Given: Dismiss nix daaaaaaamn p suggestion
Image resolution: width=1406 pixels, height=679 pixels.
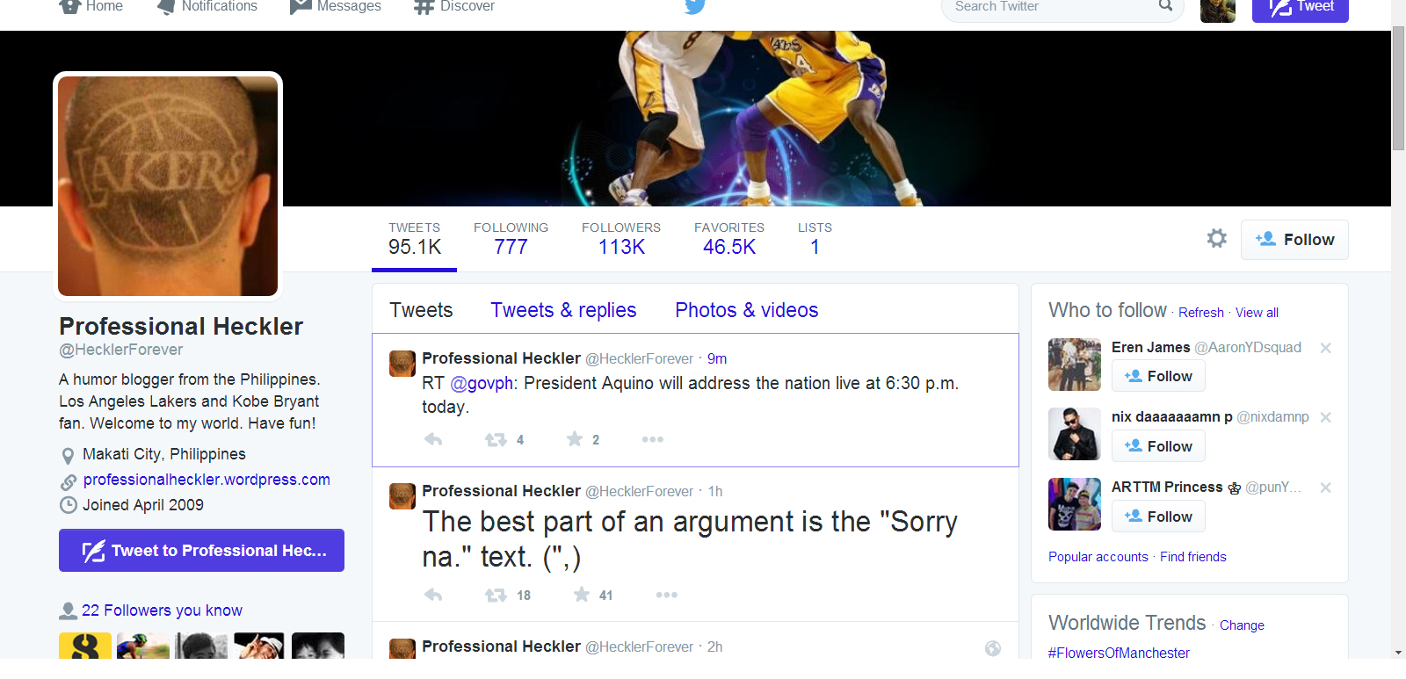Looking at the screenshot, I should click(x=1326, y=417).
